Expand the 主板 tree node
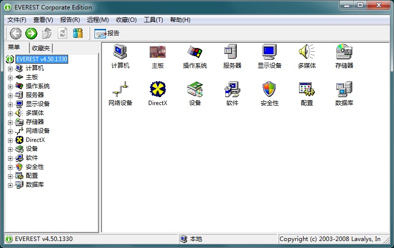The image size is (394, 248). [10, 78]
